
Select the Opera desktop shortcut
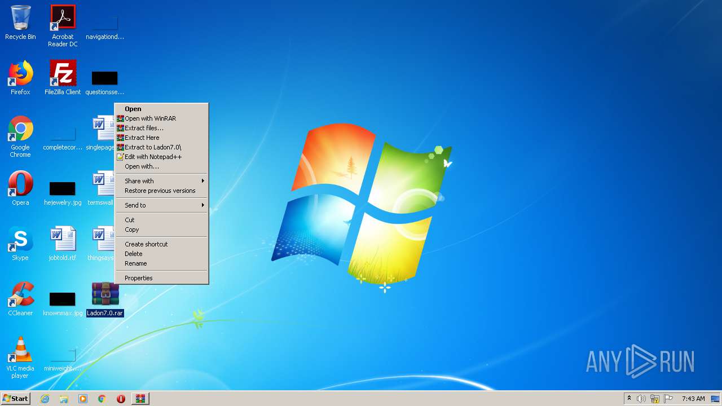(x=20, y=188)
